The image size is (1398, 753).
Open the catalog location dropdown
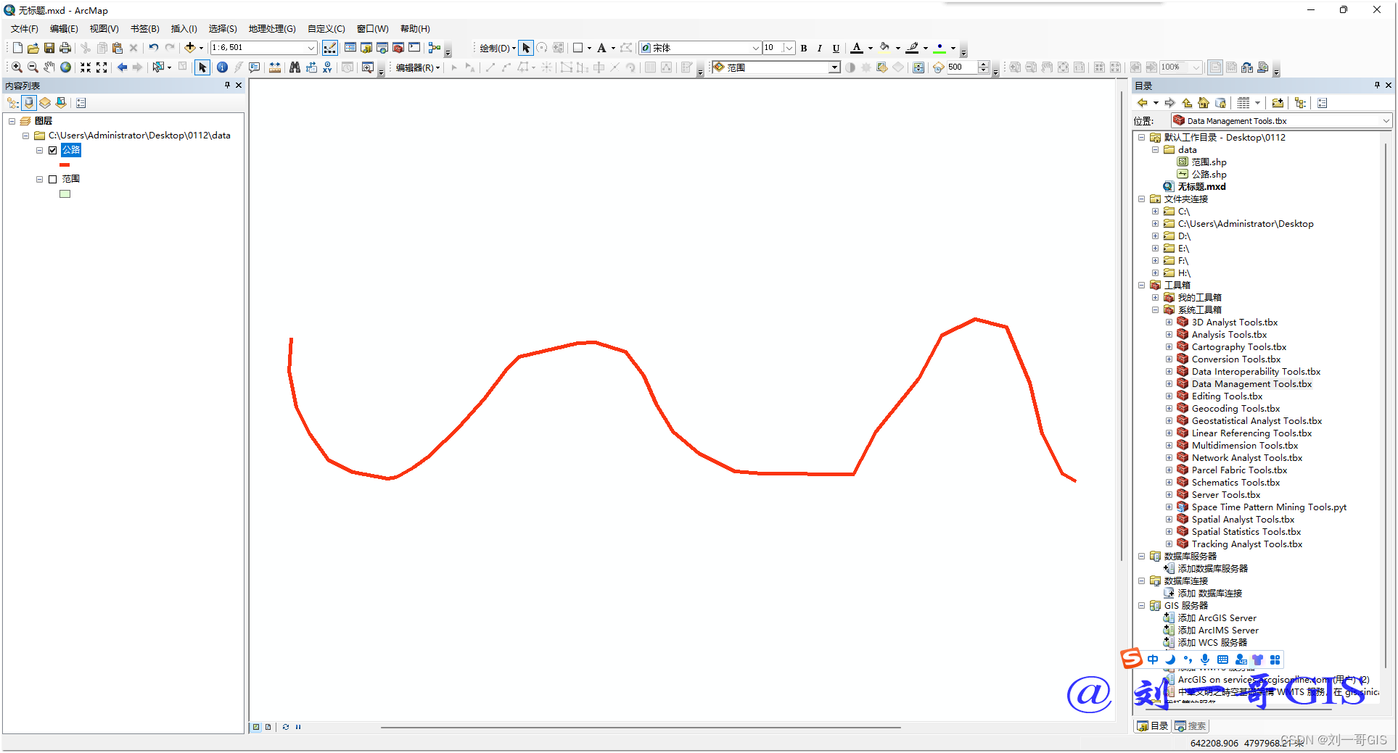coord(1386,121)
